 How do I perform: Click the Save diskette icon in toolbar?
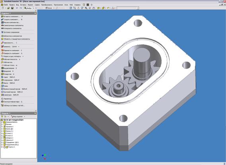(x=12, y=8)
